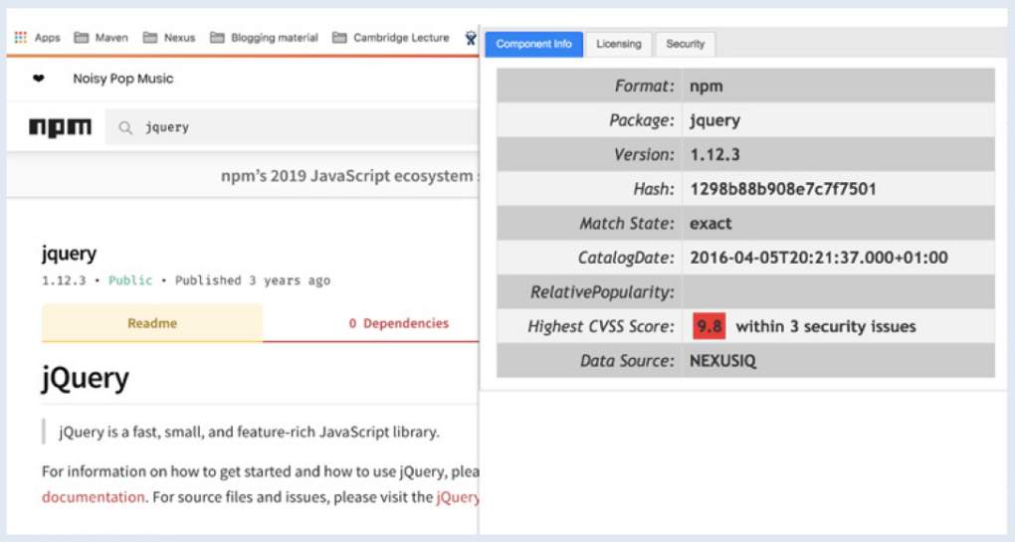Click the Noisy Pop Music text
The width and height of the screenshot is (1015, 542).
point(123,79)
